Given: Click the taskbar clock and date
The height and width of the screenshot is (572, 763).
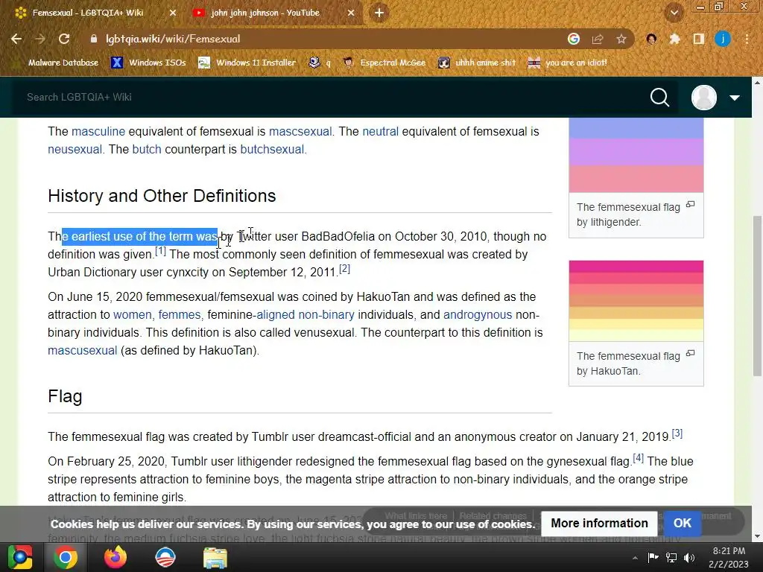Looking at the screenshot, I should pyautogui.click(x=729, y=557).
